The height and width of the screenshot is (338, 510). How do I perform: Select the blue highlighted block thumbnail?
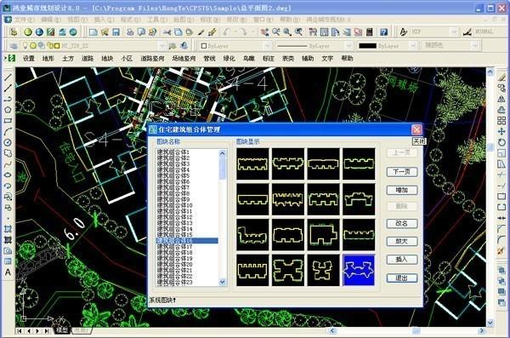pos(359,270)
